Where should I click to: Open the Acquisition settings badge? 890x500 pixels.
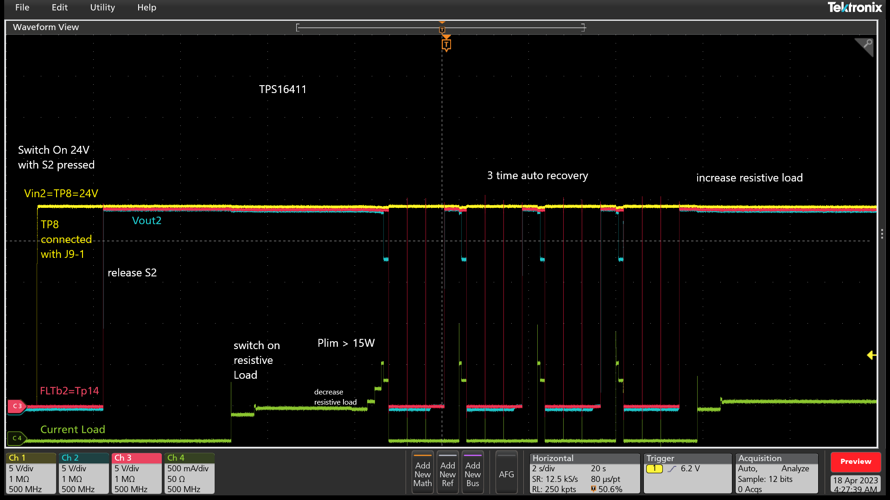(x=776, y=473)
